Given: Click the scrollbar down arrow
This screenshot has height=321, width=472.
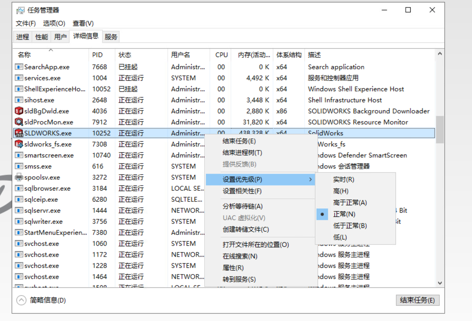Looking at the screenshot, I should coord(440,283).
